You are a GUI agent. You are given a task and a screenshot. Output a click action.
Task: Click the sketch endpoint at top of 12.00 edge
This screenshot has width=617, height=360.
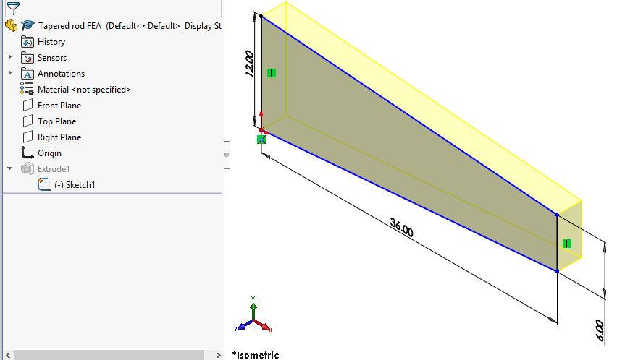261,16
